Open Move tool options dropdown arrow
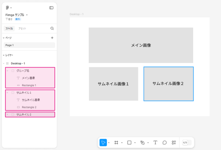221x150 pixels. (109, 143)
